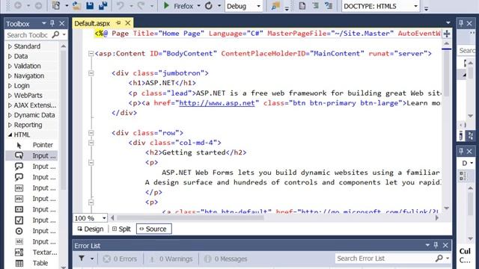The image size is (479, 269).
Task: Select the Pointer tool in the HTML toolbox
Action: [31, 145]
